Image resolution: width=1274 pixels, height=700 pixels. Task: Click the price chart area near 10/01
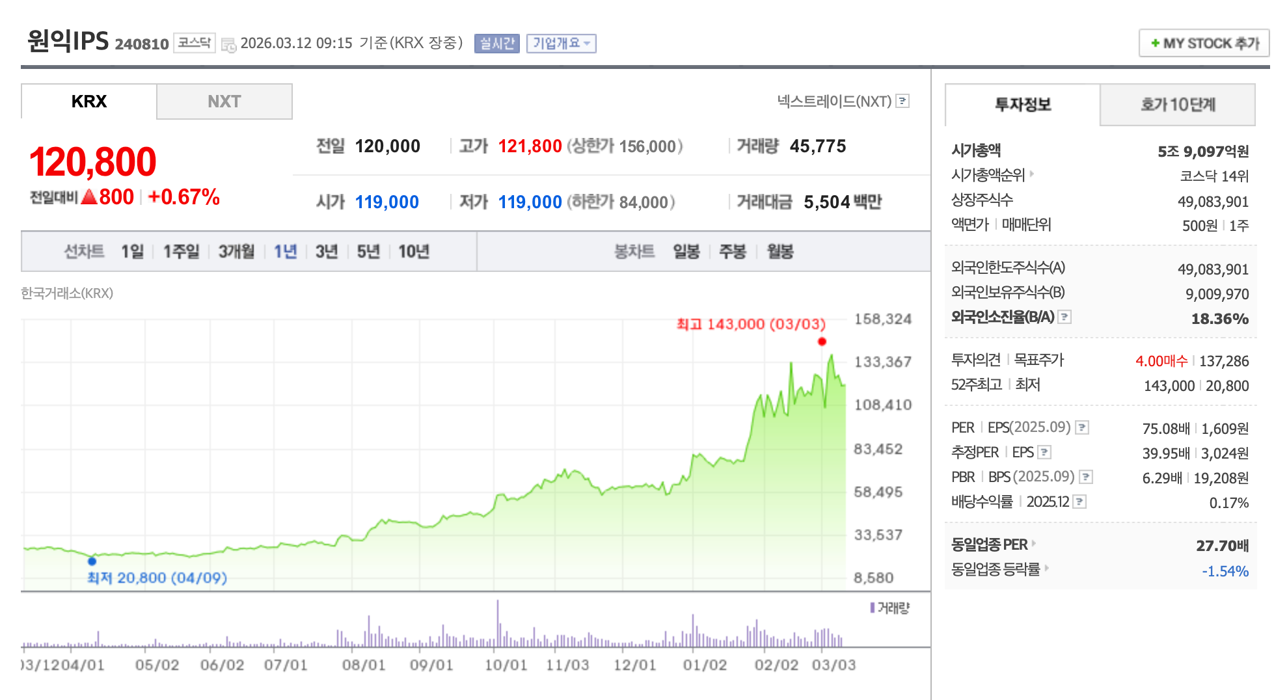pos(495,455)
